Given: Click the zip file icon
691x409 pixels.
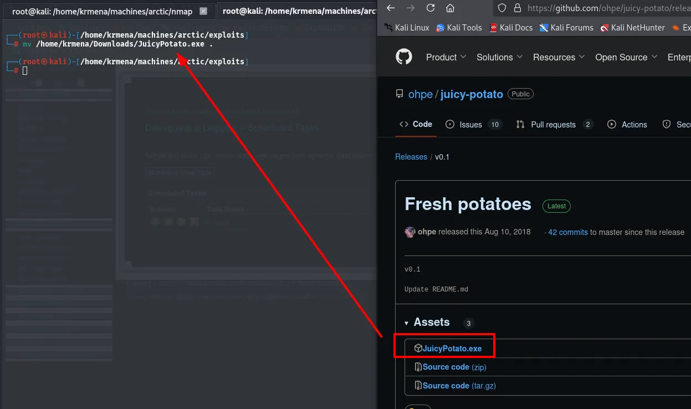Looking at the screenshot, I should tap(418, 367).
